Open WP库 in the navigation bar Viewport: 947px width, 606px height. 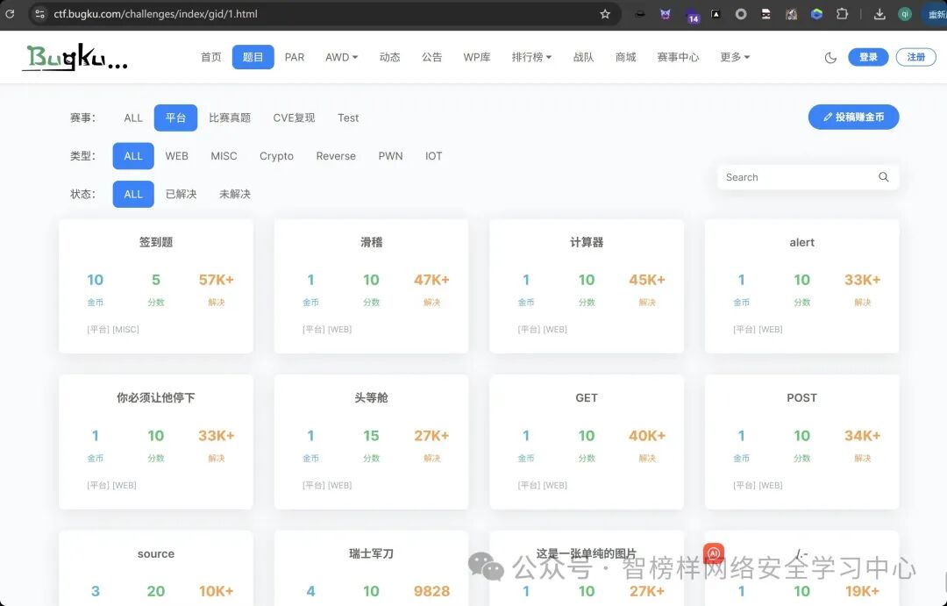pyautogui.click(x=476, y=57)
